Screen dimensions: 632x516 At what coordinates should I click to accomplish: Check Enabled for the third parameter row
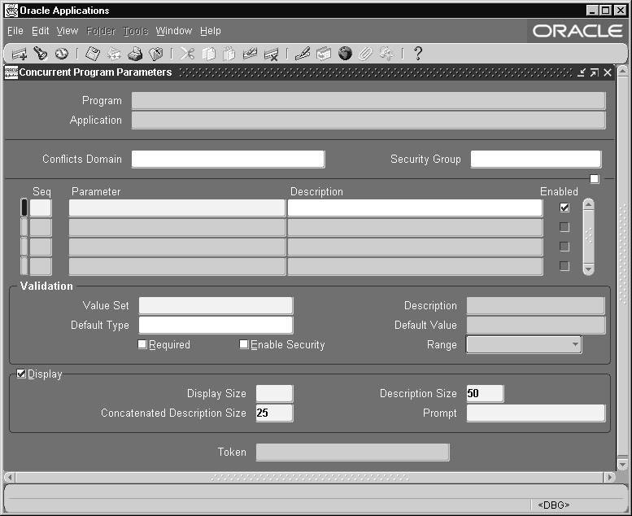click(x=564, y=247)
